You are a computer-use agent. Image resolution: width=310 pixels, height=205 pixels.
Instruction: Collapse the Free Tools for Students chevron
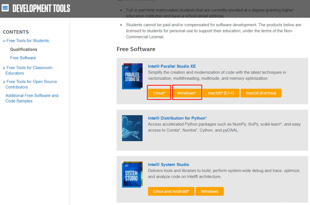[x=4, y=41]
